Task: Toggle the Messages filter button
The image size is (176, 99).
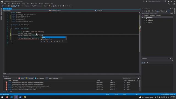Action: [40, 78]
